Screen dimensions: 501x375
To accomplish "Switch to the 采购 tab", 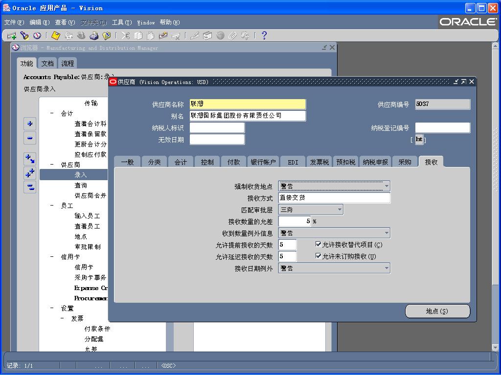I will 405,162.
